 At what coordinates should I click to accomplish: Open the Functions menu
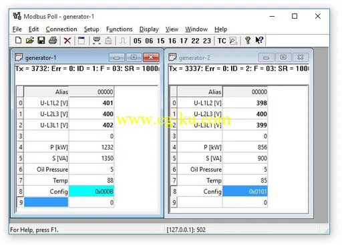point(120,29)
